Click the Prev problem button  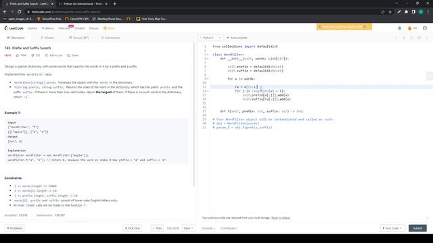click(157, 228)
